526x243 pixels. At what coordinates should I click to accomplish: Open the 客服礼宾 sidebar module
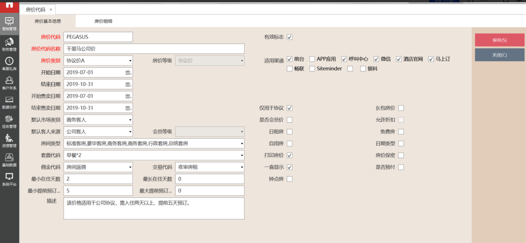point(9,64)
